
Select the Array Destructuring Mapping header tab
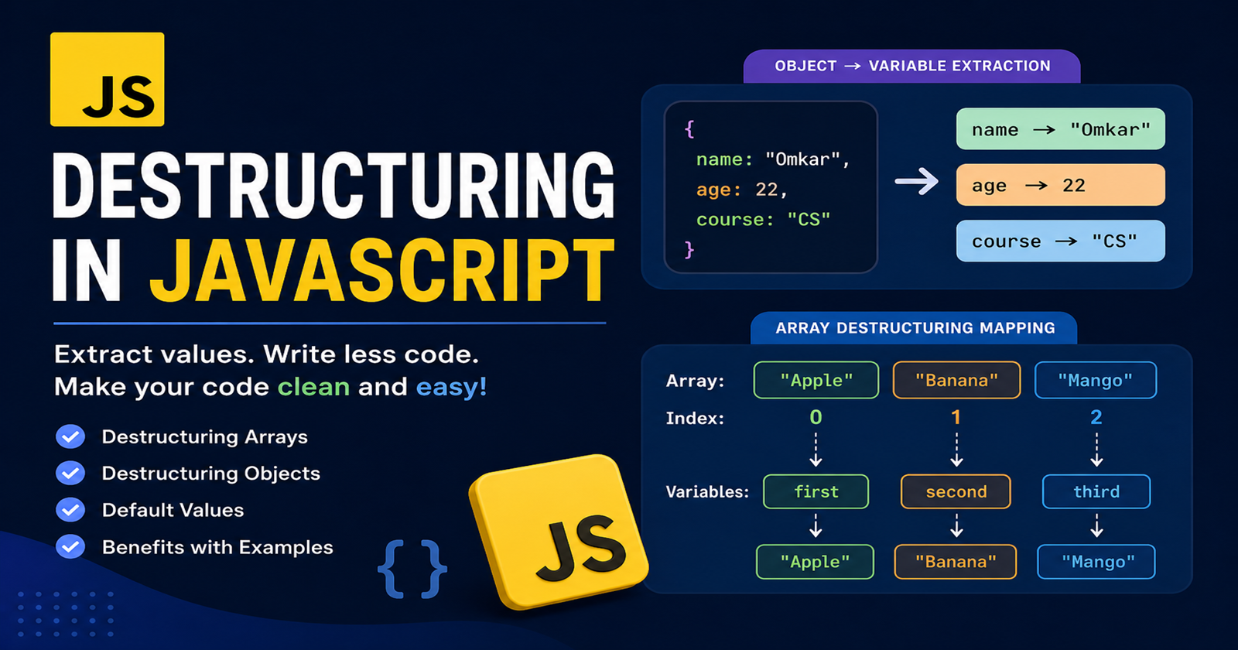pos(915,328)
